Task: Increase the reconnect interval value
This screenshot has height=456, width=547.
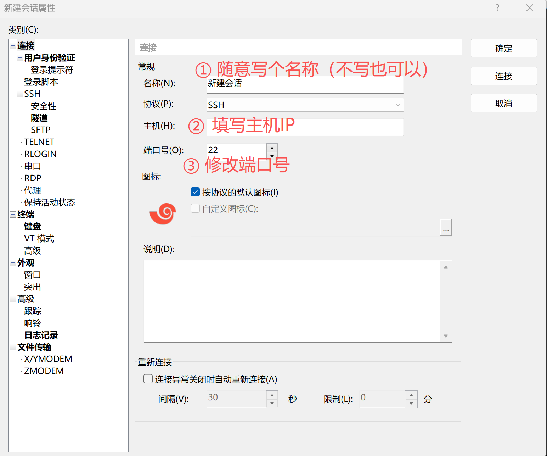Action: point(272,395)
